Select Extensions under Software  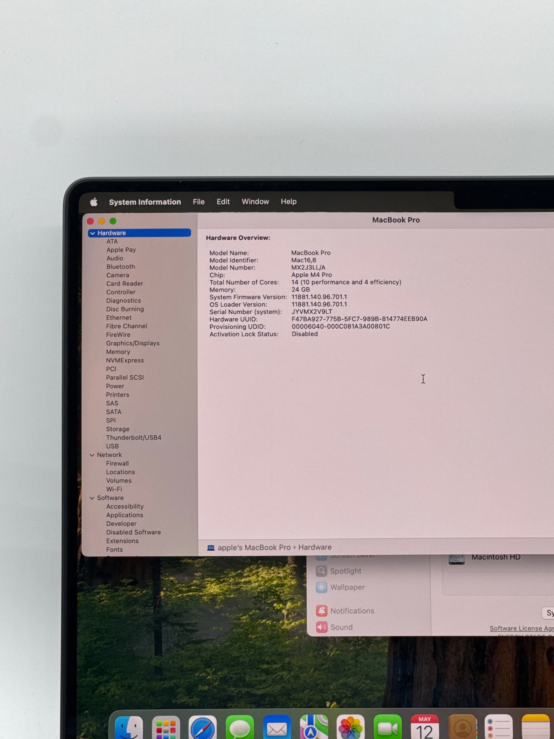pos(122,541)
